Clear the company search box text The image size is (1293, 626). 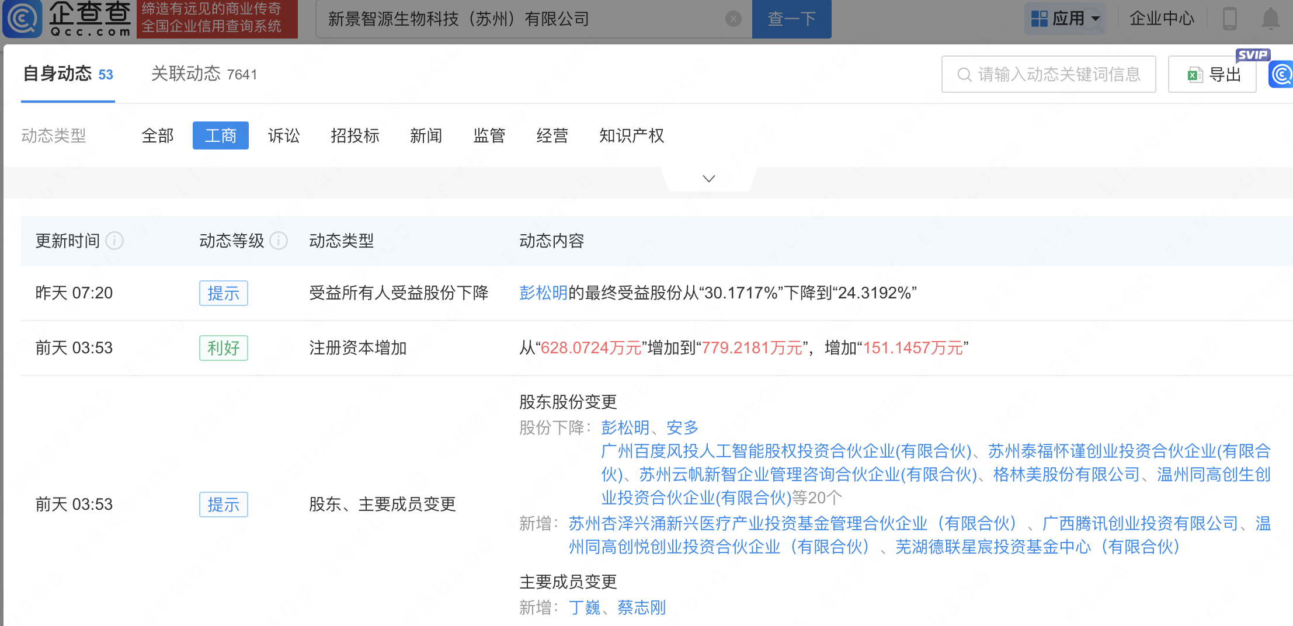[x=733, y=19]
